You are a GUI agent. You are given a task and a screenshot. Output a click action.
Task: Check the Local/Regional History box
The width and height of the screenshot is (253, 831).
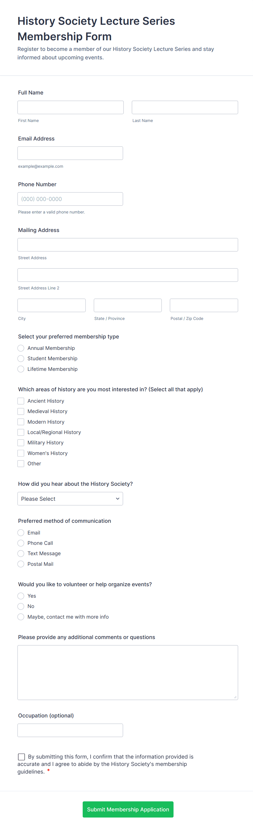[21, 432]
